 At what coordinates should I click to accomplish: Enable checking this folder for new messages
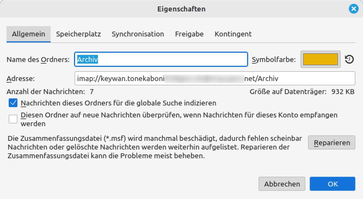[x=13, y=119]
